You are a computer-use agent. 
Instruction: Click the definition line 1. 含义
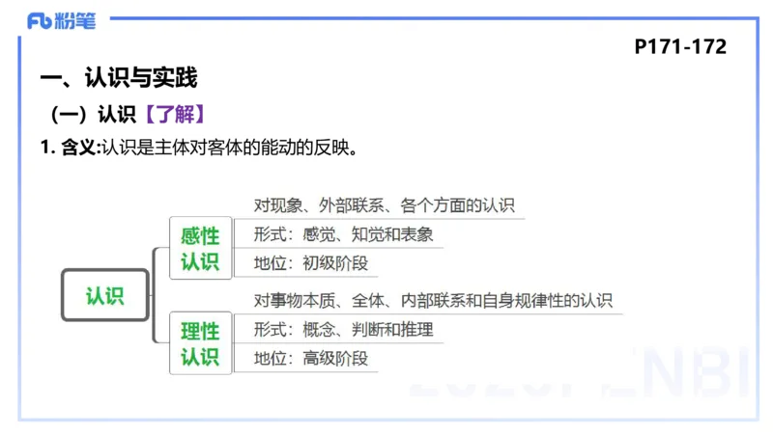(199, 148)
